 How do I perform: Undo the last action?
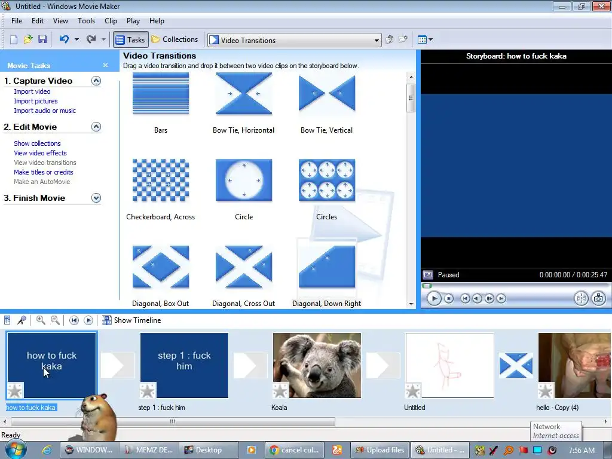(64, 39)
